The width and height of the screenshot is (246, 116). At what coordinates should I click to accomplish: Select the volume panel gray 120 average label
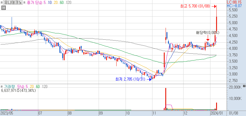point(45,86)
